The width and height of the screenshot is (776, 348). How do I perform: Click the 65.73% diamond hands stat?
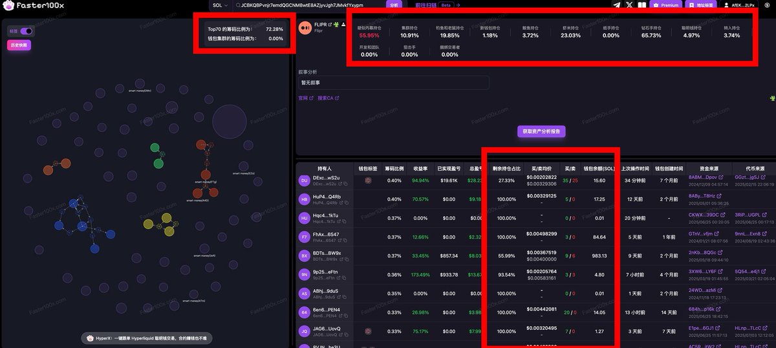point(651,36)
